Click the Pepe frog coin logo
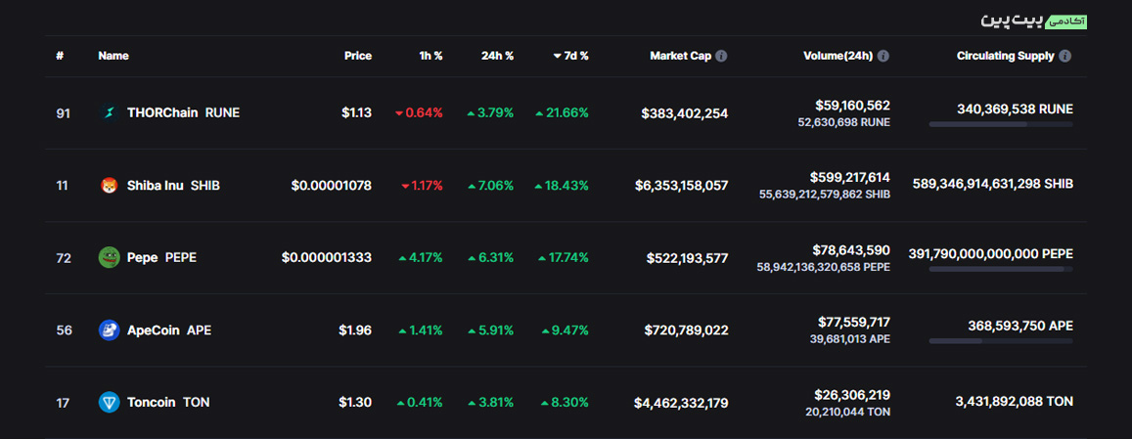1132x439 pixels. point(109,257)
